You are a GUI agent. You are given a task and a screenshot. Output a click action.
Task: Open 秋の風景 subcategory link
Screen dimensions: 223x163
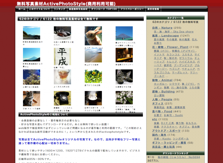click(184, 40)
